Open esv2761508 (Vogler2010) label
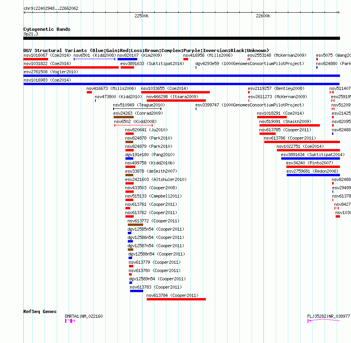This screenshot has height=343, width=351. pyautogui.click(x=51, y=72)
